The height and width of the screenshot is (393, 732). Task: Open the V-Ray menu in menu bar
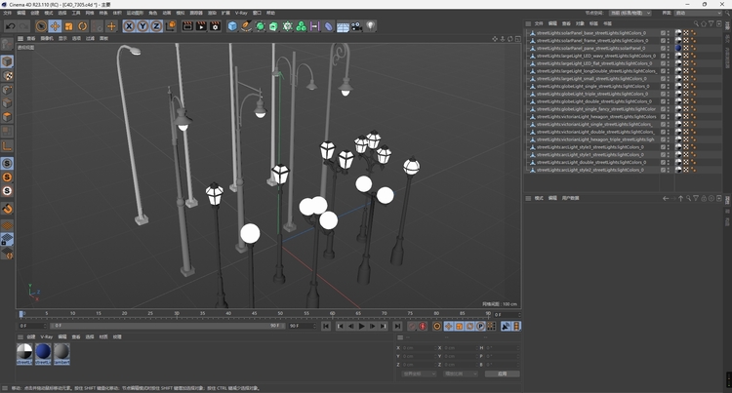click(240, 13)
